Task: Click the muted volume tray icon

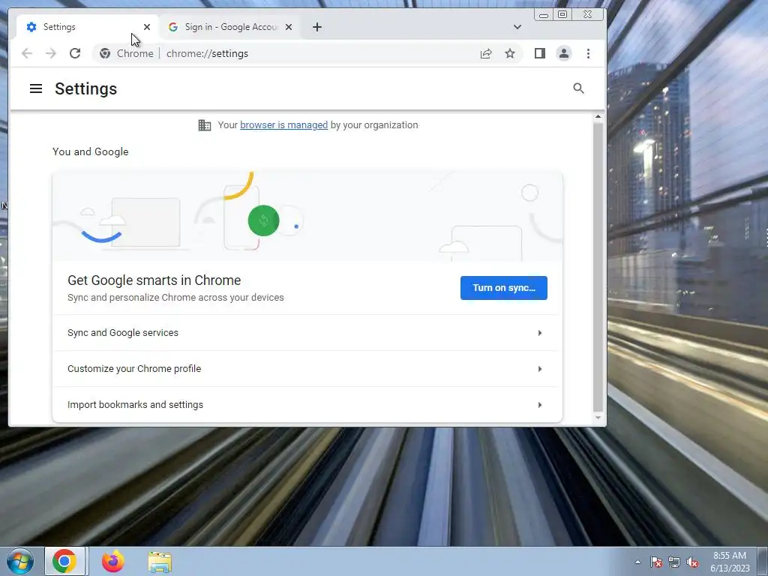Action: coord(692,562)
